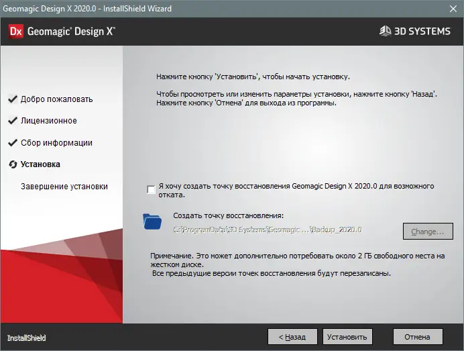This screenshot has width=464, height=351.
Task: Select the Добро пожаловать step
Action: 56,99
